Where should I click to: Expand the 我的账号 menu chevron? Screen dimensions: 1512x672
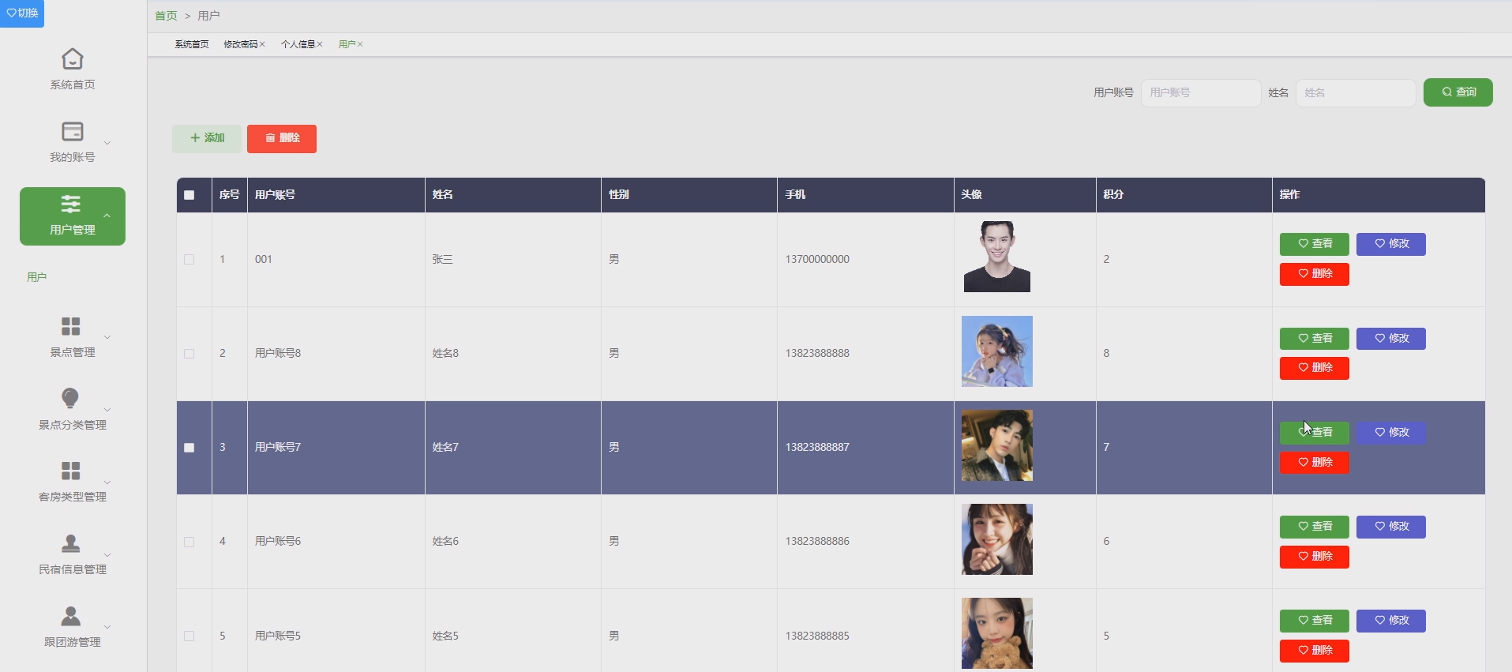click(x=107, y=143)
